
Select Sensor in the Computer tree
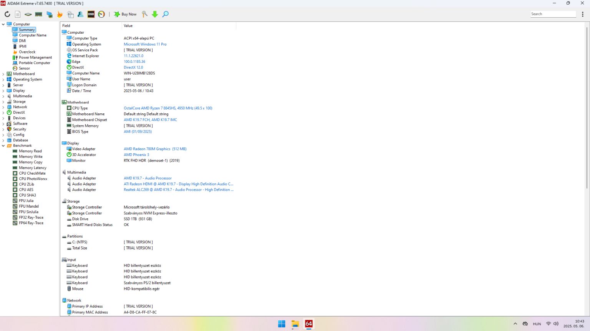click(24, 68)
